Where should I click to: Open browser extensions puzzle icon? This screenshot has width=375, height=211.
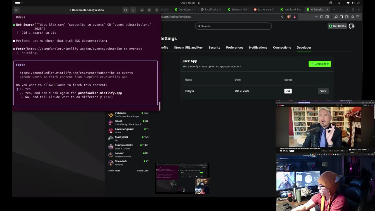coord(322,17)
